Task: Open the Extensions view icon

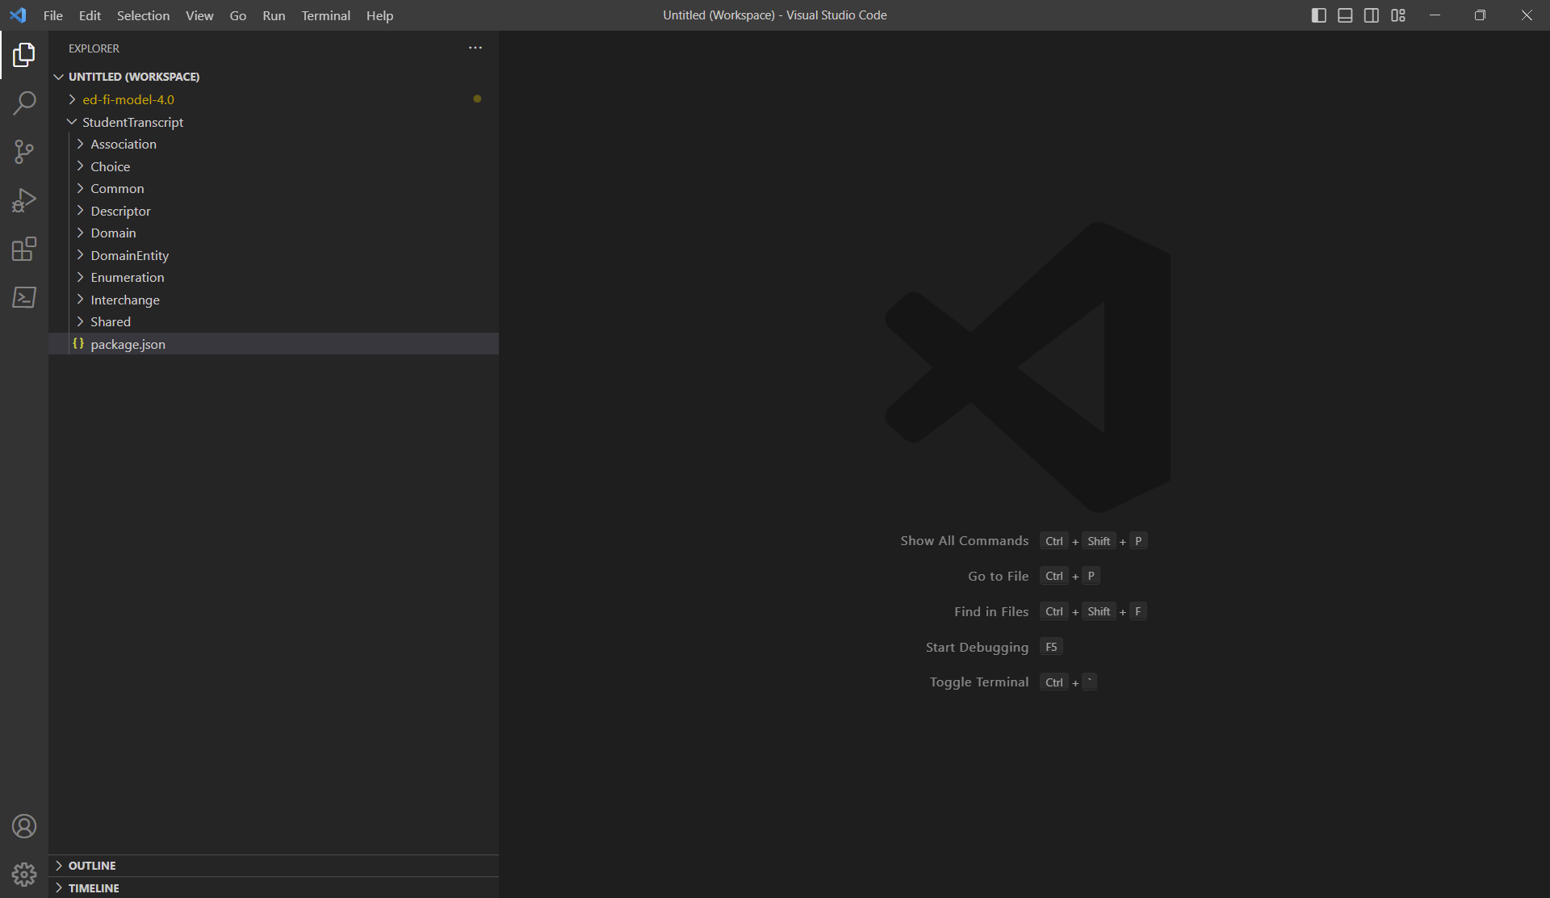Action: (x=24, y=249)
